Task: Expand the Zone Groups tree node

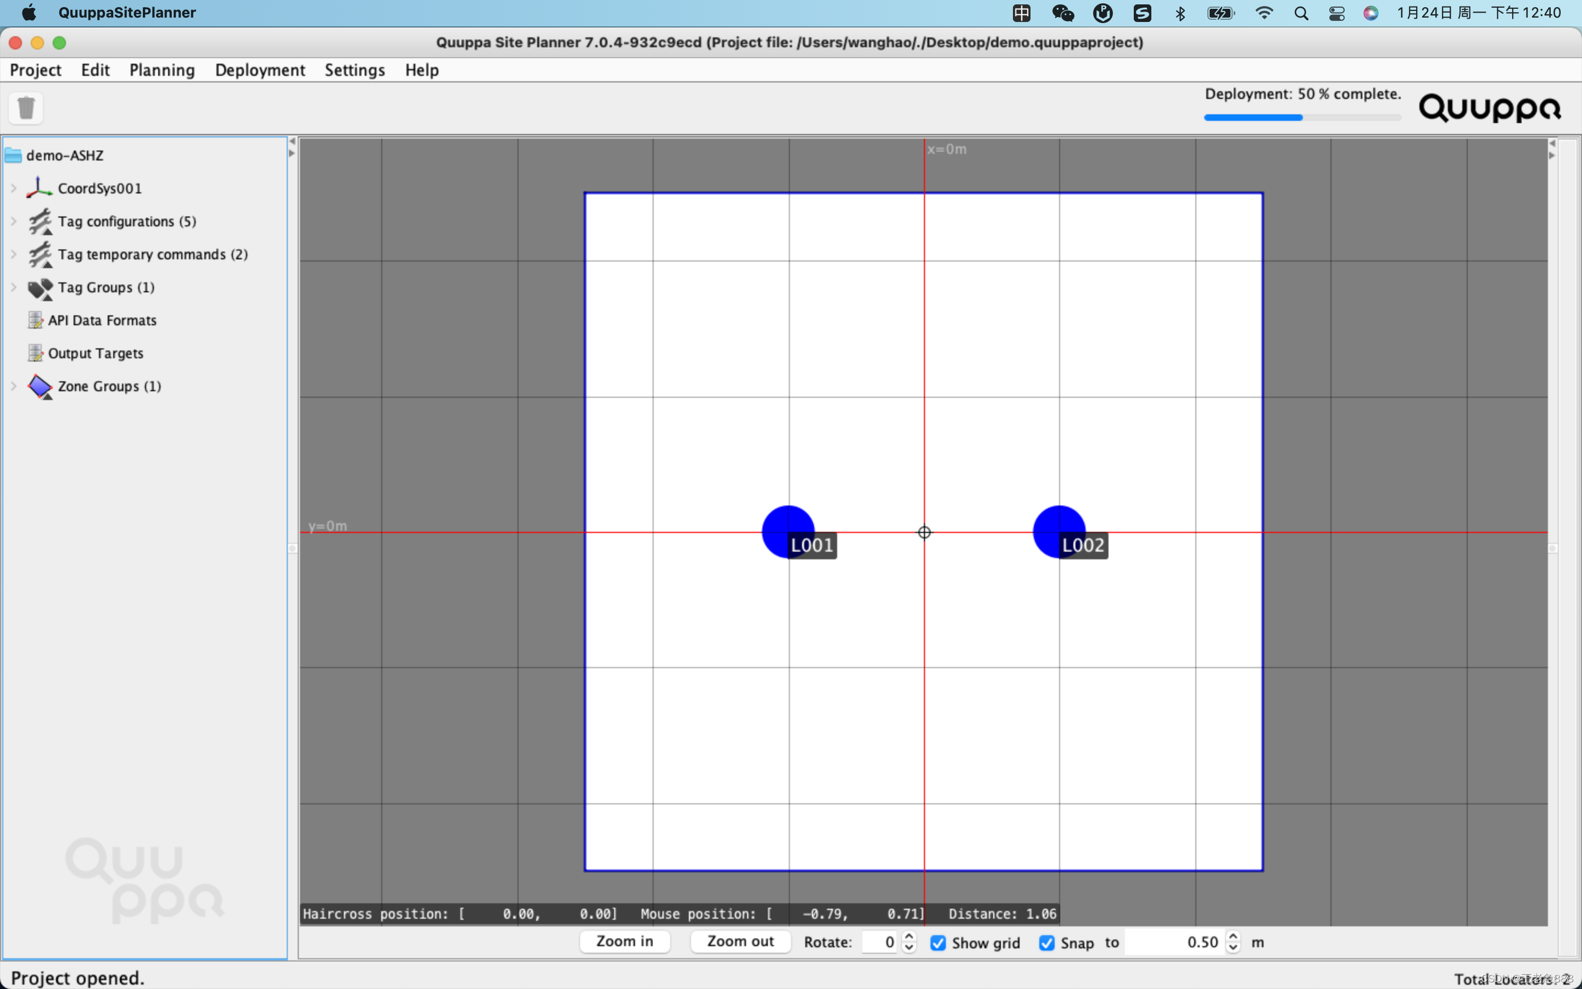Action: point(14,387)
